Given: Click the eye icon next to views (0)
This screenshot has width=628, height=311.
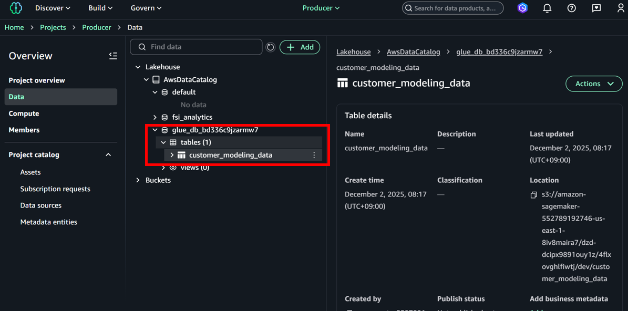Looking at the screenshot, I should pos(173,167).
